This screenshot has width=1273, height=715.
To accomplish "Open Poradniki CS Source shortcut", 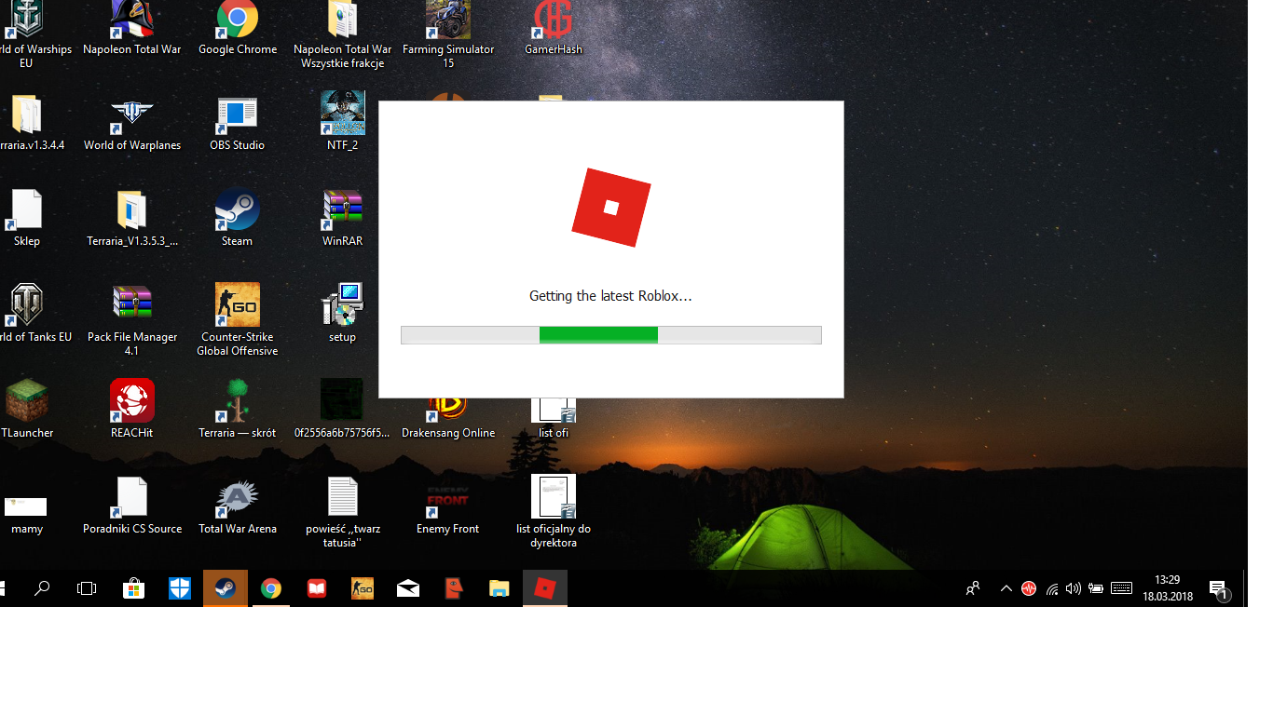I will click(132, 506).
